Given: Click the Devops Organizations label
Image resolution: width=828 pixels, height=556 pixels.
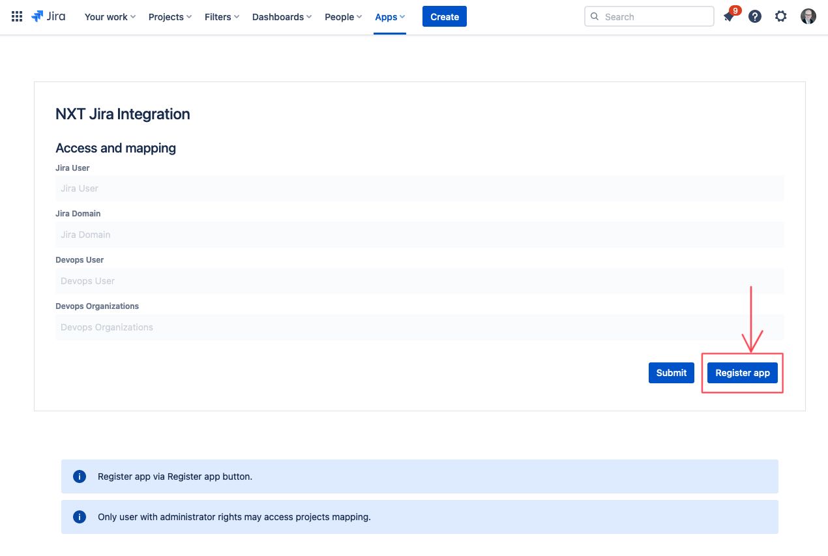Looking at the screenshot, I should (97, 306).
